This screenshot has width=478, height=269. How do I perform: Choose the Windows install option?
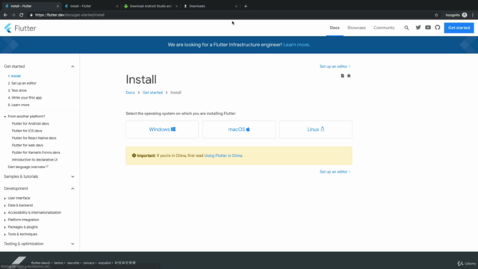click(162, 129)
